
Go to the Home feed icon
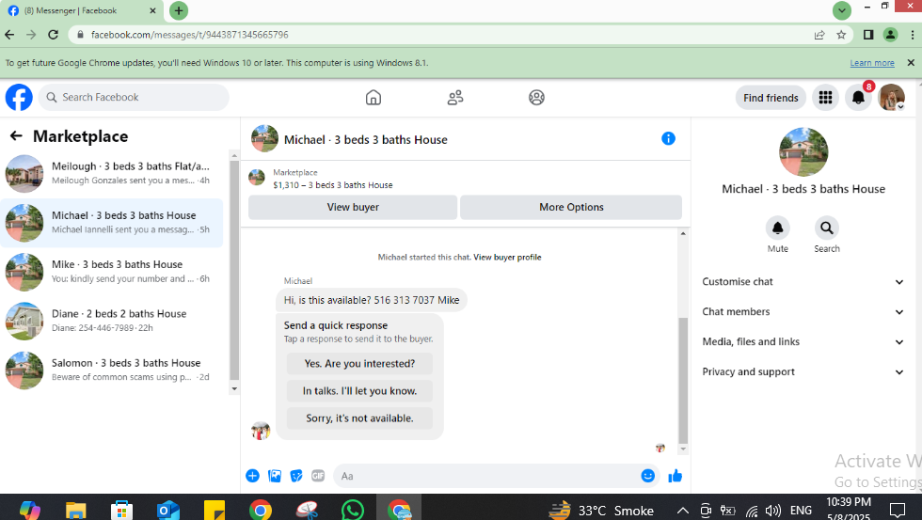tap(374, 97)
